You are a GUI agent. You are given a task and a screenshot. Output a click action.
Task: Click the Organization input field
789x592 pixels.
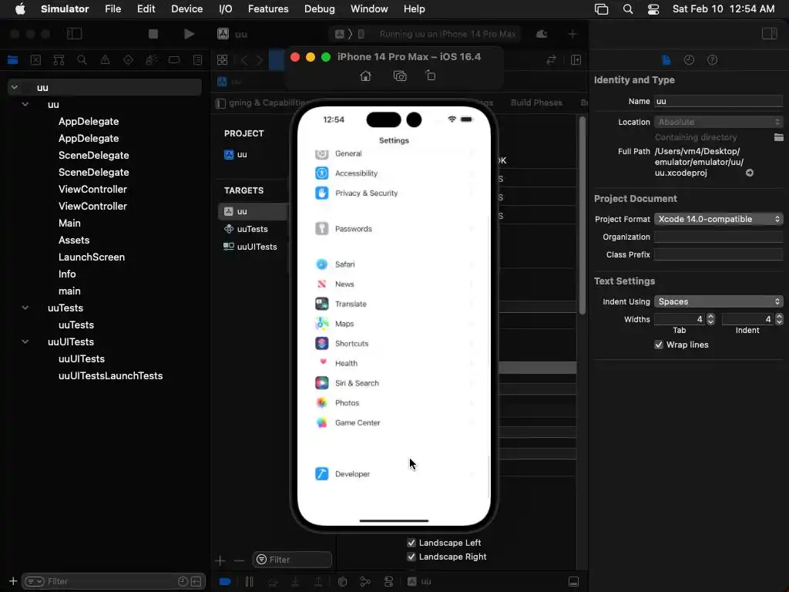pos(719,237)
